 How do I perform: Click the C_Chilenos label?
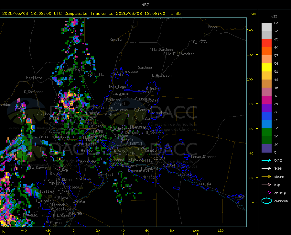[x=34, y=92]
